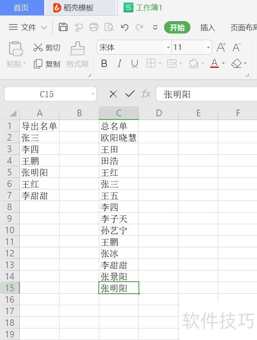Screen dimensions: 257x340
Task: Switch to the 页面布局 ribbon tab
Action: pos(243,28)
